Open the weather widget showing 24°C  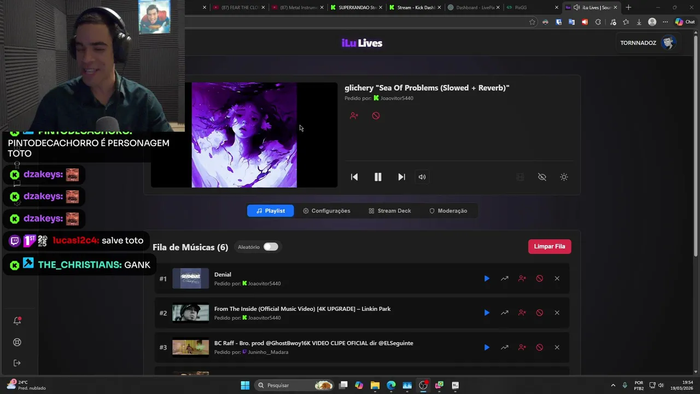26,385
